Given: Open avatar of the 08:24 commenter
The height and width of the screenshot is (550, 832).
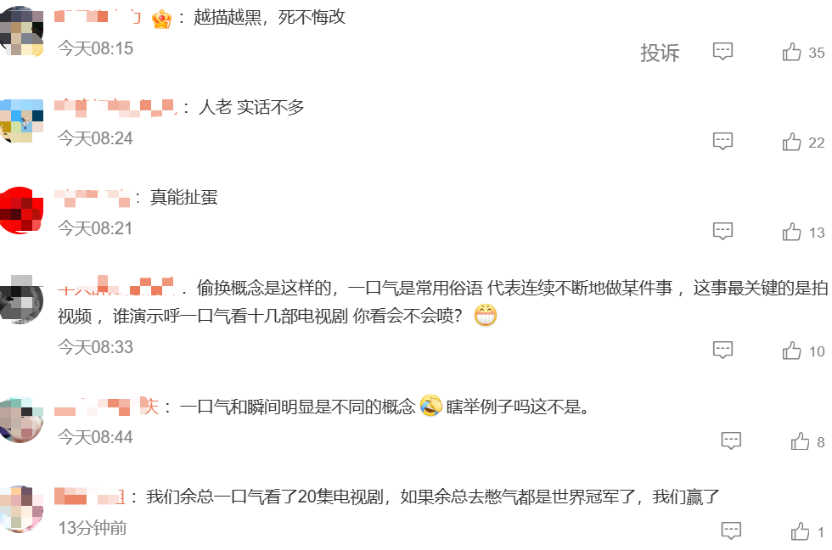Looking at the screenshot, I should click(x=21, y=121).
